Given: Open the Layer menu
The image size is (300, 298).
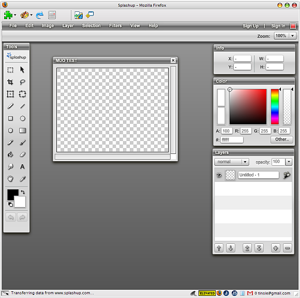Looking at the screenshot, I should click(x=68, y=26).
